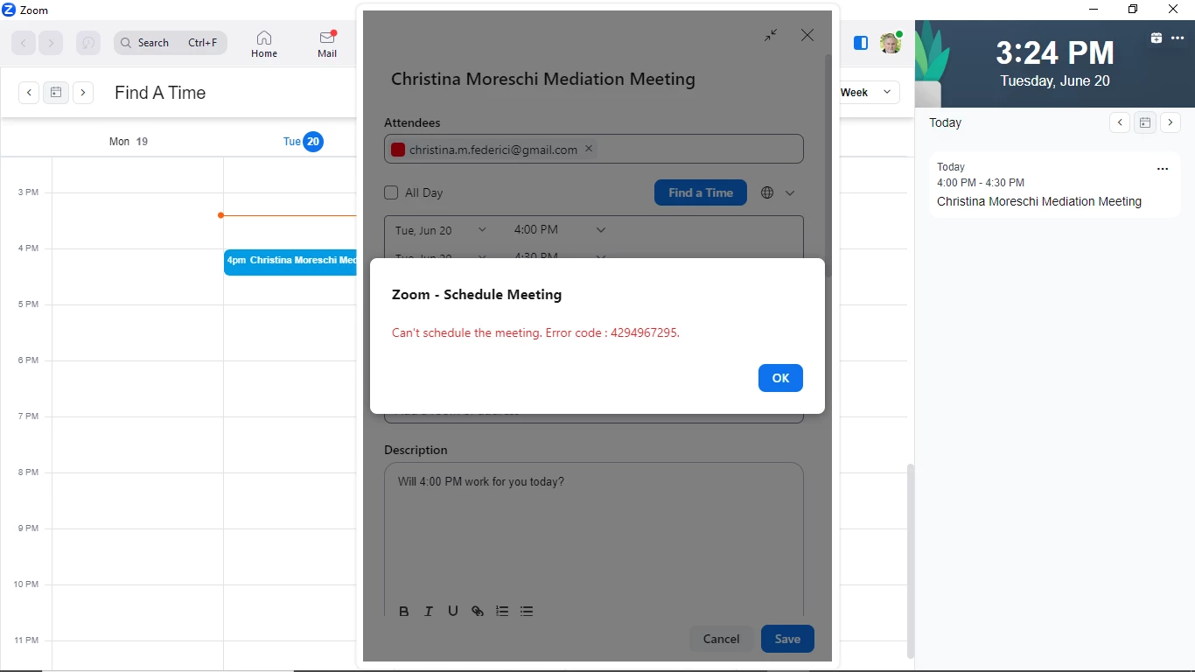Open the 4:00 PM start time dropdown
The height and width of the screenshot is (672, 1195).
(x=560, y=230)
